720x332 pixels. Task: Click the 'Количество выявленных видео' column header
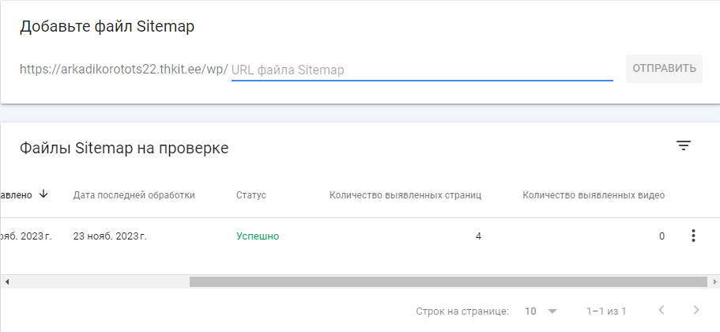coord(594,195)
